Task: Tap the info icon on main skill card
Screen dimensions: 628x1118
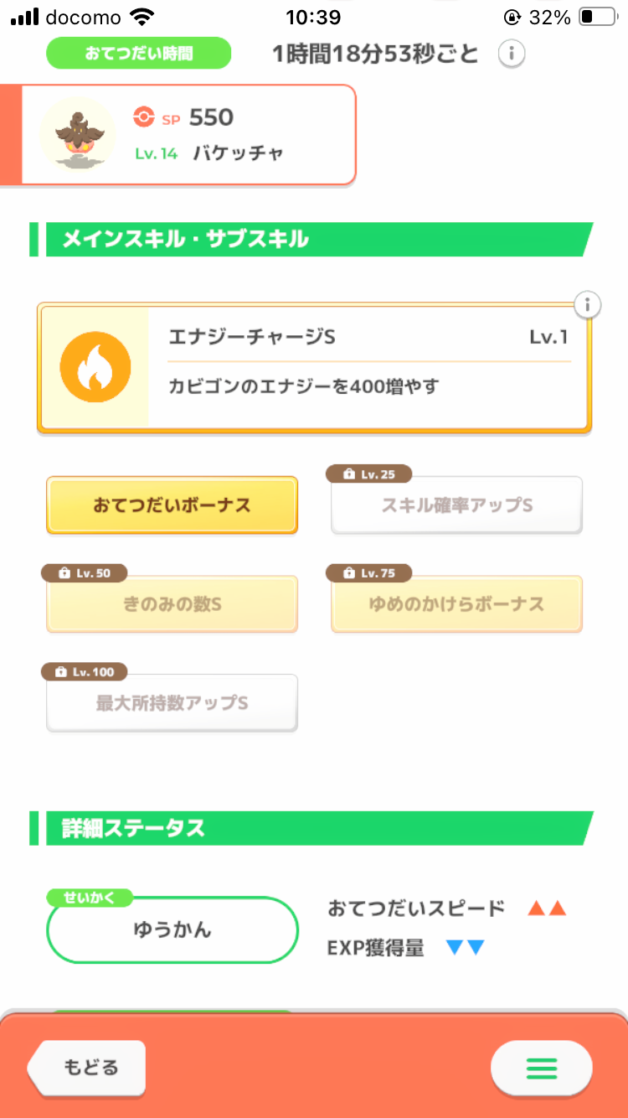Action: pos(589,305)
